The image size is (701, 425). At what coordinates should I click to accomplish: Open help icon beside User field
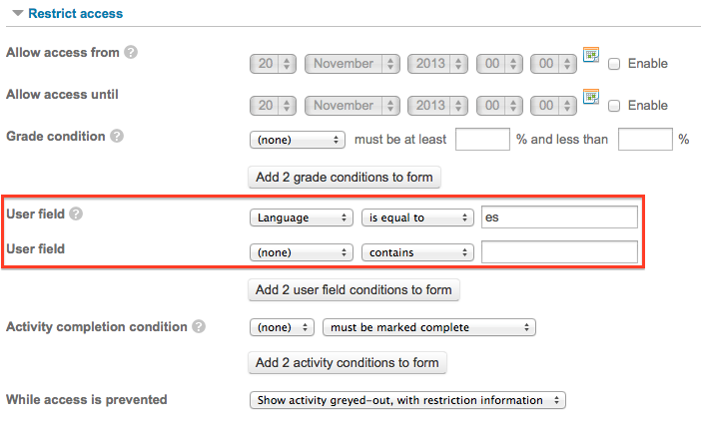[x=76, y=213]
